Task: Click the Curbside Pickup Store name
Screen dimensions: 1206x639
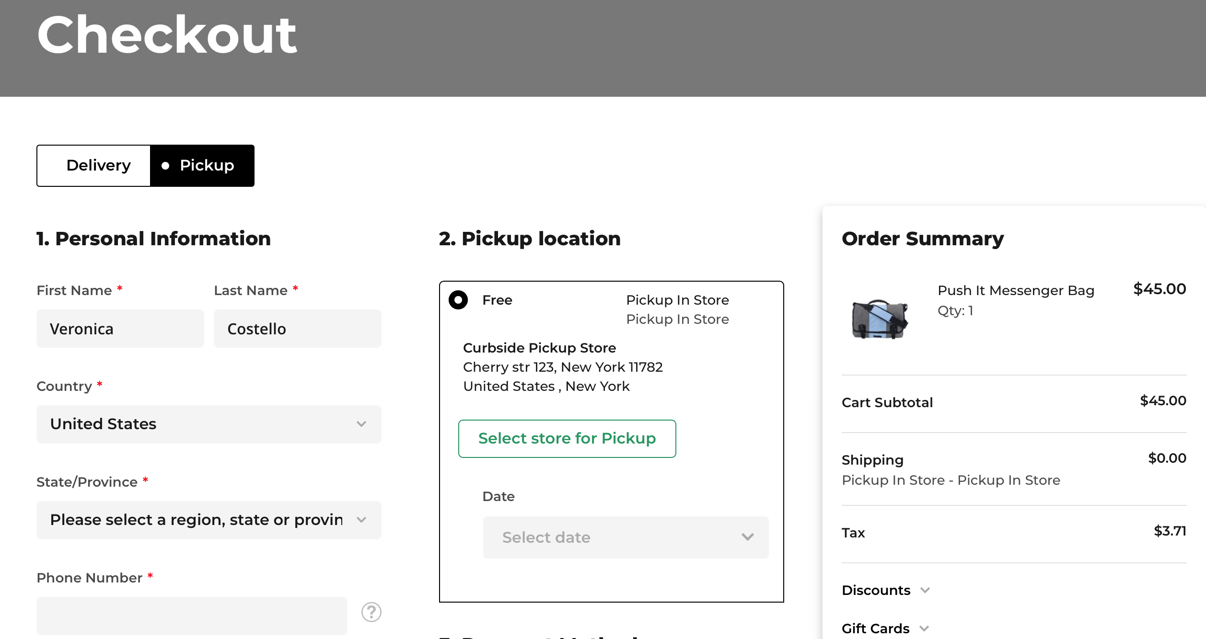Action: pyautogui.click(x=539, y=348)
